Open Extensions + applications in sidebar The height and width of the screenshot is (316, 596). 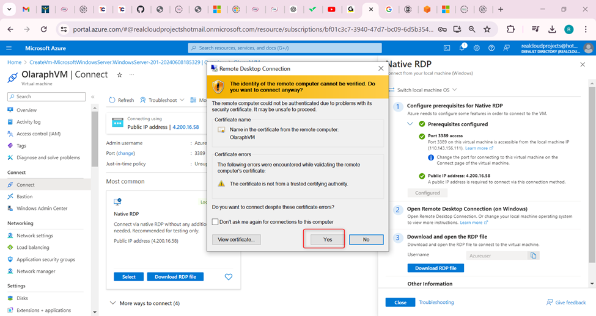coord(43,311)
